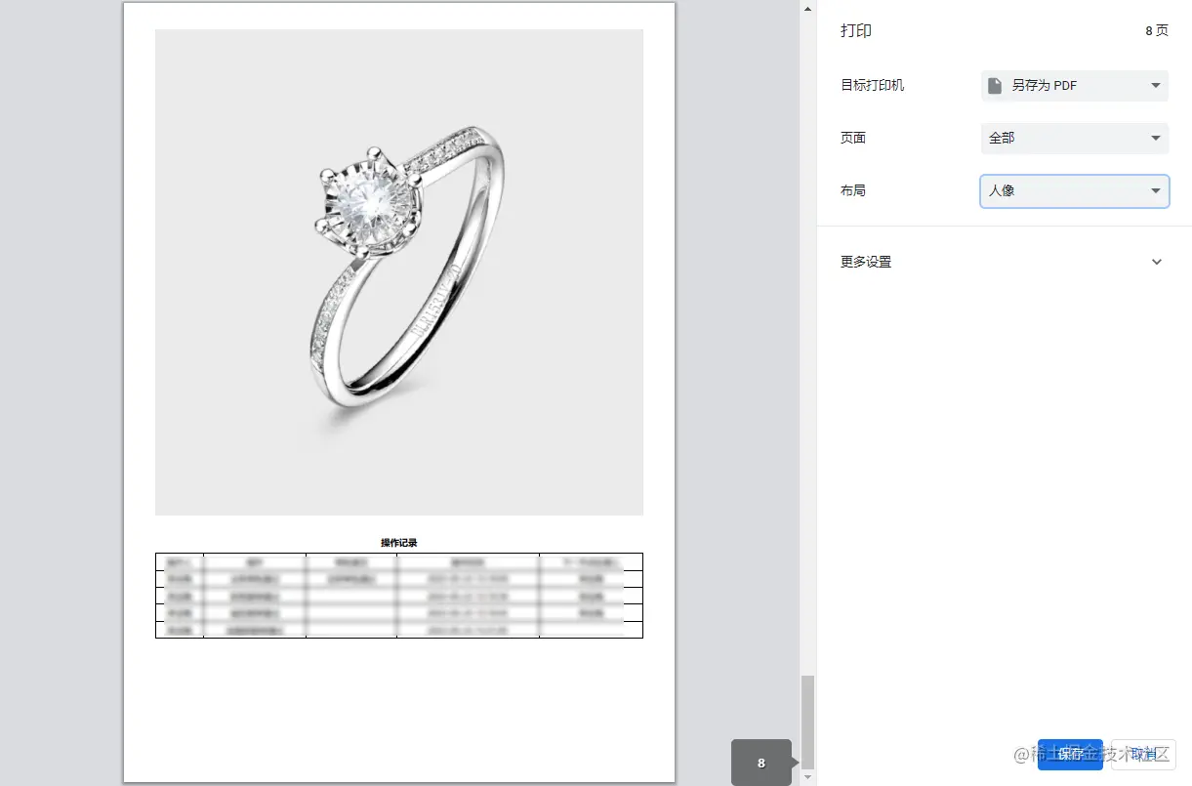1192x786 pixels.
Task: Click the 页面 label
Action: (x=853, y=138)
